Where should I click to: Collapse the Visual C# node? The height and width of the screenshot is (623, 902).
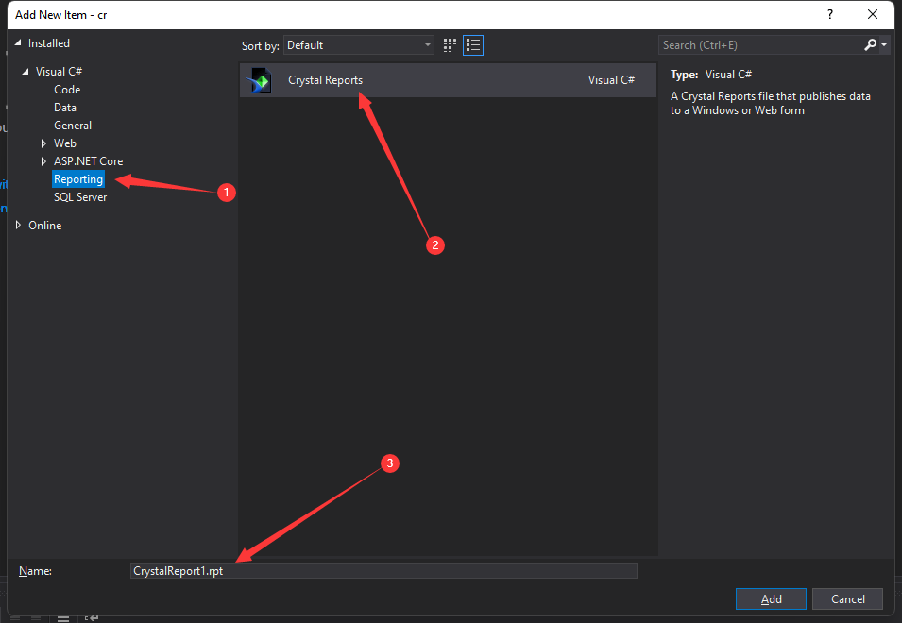click(x=26, y=72)
